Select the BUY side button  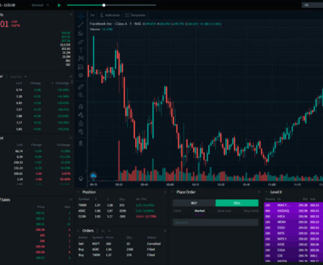point(194,203)
